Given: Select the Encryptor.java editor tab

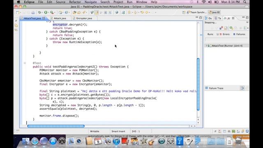Looking at the screenshot, I should click(x=84, y=18).
